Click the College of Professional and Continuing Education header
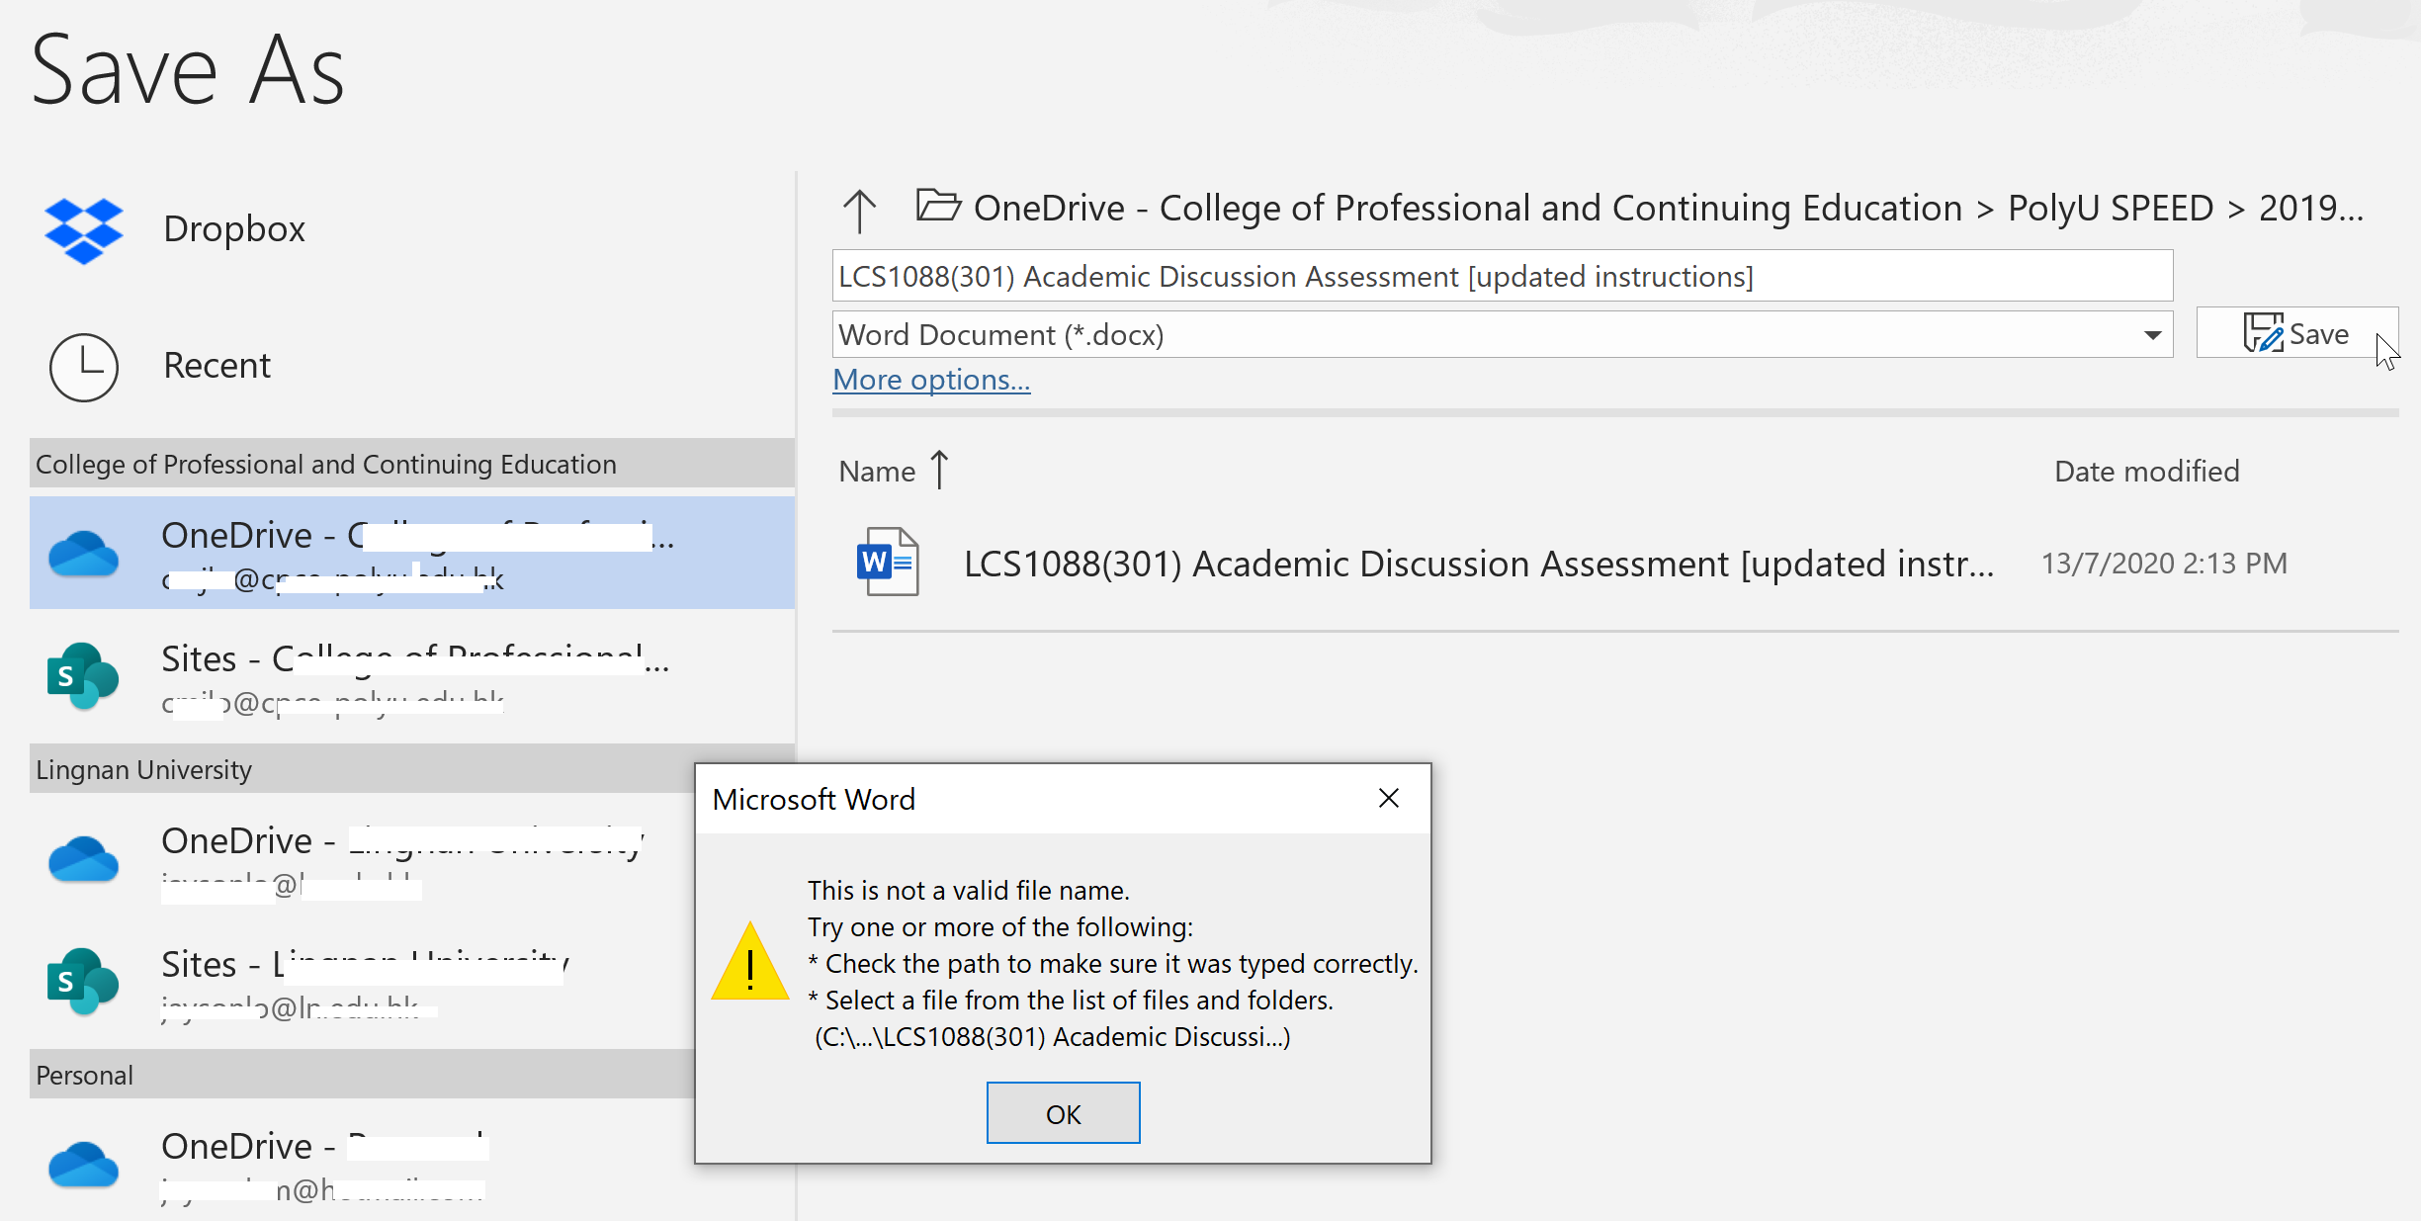This screenshot has width=2421, height=1221. (x=412, y=464)
